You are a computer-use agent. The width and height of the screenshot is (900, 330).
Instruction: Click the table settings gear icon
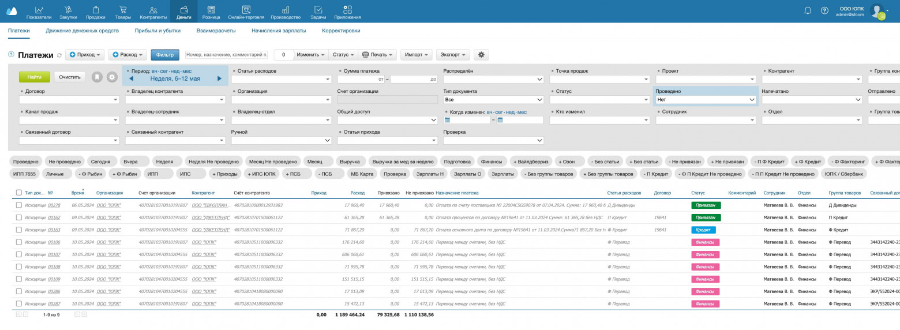[481, 54]
